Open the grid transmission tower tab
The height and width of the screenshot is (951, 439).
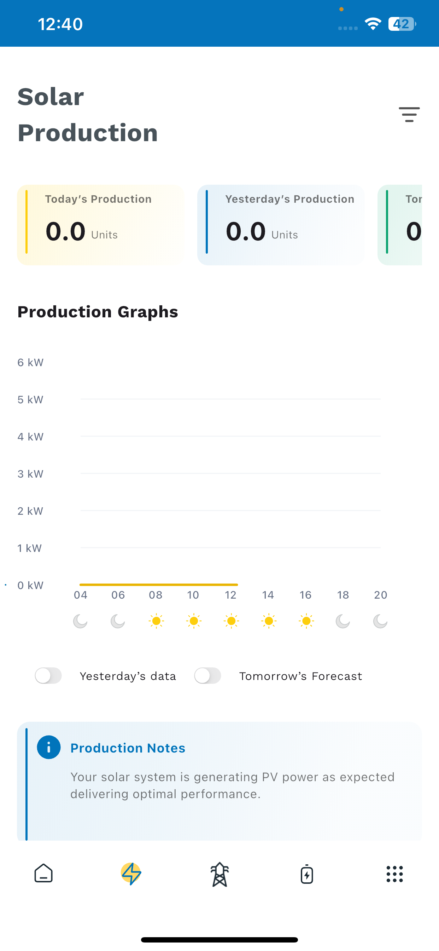coord(219,874)
